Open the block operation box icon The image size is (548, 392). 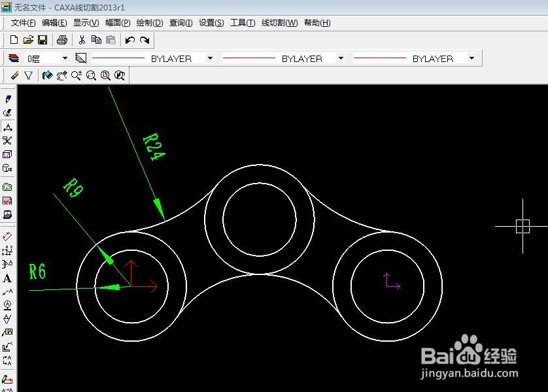point(7,154)
